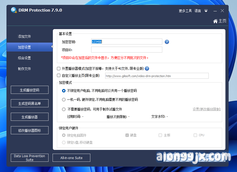Click the All-in-one Suite button

pyautogui.click(x=71, y=158)
